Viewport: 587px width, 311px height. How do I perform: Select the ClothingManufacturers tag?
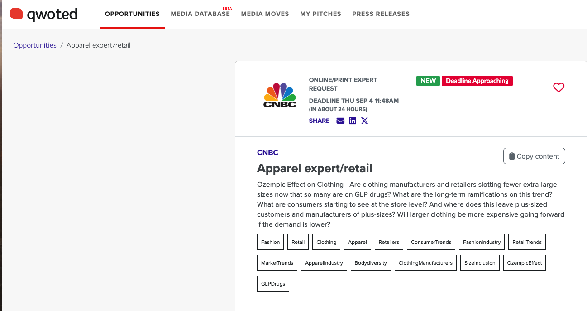(425, 263)
